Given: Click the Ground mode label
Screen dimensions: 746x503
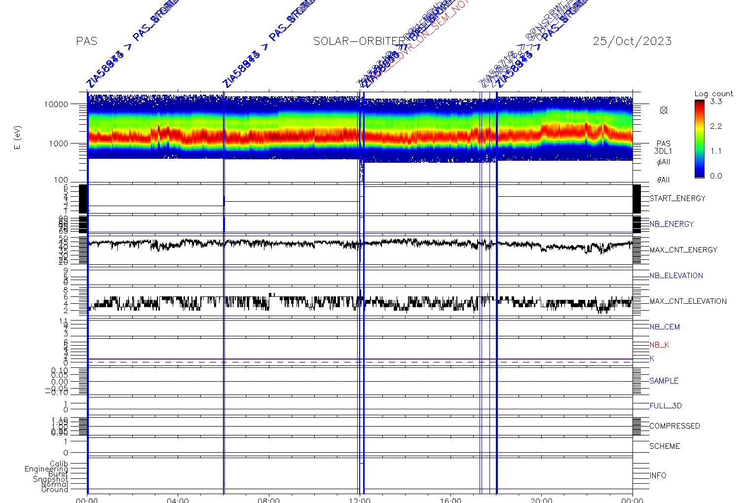Looking at the screenshot, I should [x=55, y=489].
